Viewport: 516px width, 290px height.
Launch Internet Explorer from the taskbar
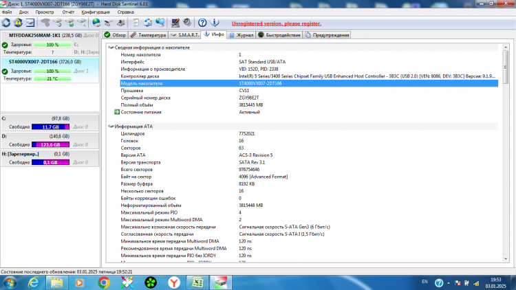click(x=34, y=282)
